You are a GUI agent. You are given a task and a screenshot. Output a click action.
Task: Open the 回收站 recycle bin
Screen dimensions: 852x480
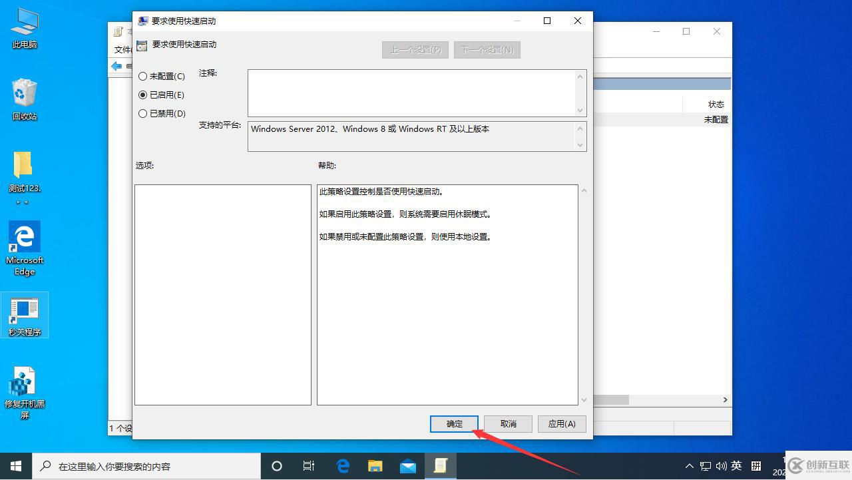click(x=24, y=93)
